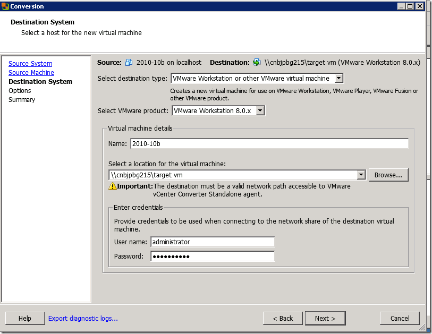Click the Next button
The image size is (432, 334).
coord(325,318)
